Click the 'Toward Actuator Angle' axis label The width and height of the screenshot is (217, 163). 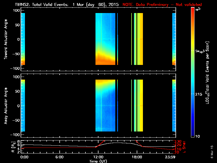(x=5, y=39)
